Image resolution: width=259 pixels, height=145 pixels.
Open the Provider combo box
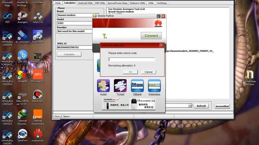coord(75,31)
